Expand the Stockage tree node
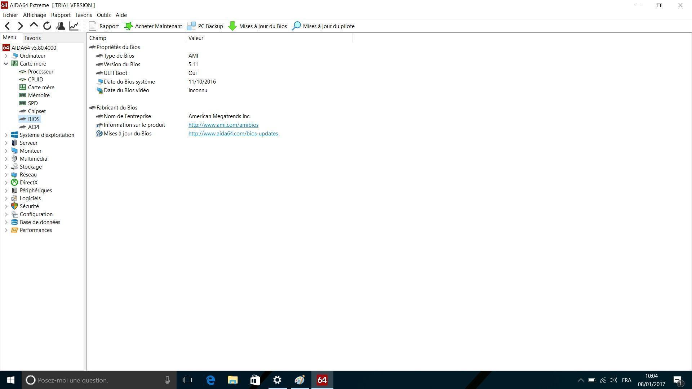The image size is (692, 389). tap(6, 167)
